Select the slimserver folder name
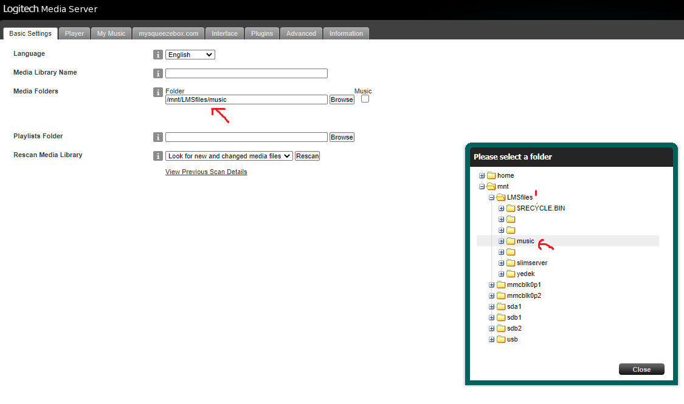 532,263
